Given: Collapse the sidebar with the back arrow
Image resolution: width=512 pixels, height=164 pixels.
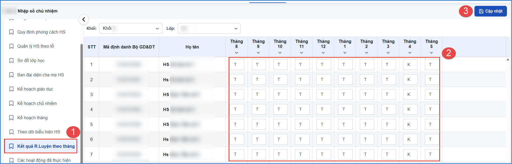Looking at the screenshot, I should [x=84, y=19].
